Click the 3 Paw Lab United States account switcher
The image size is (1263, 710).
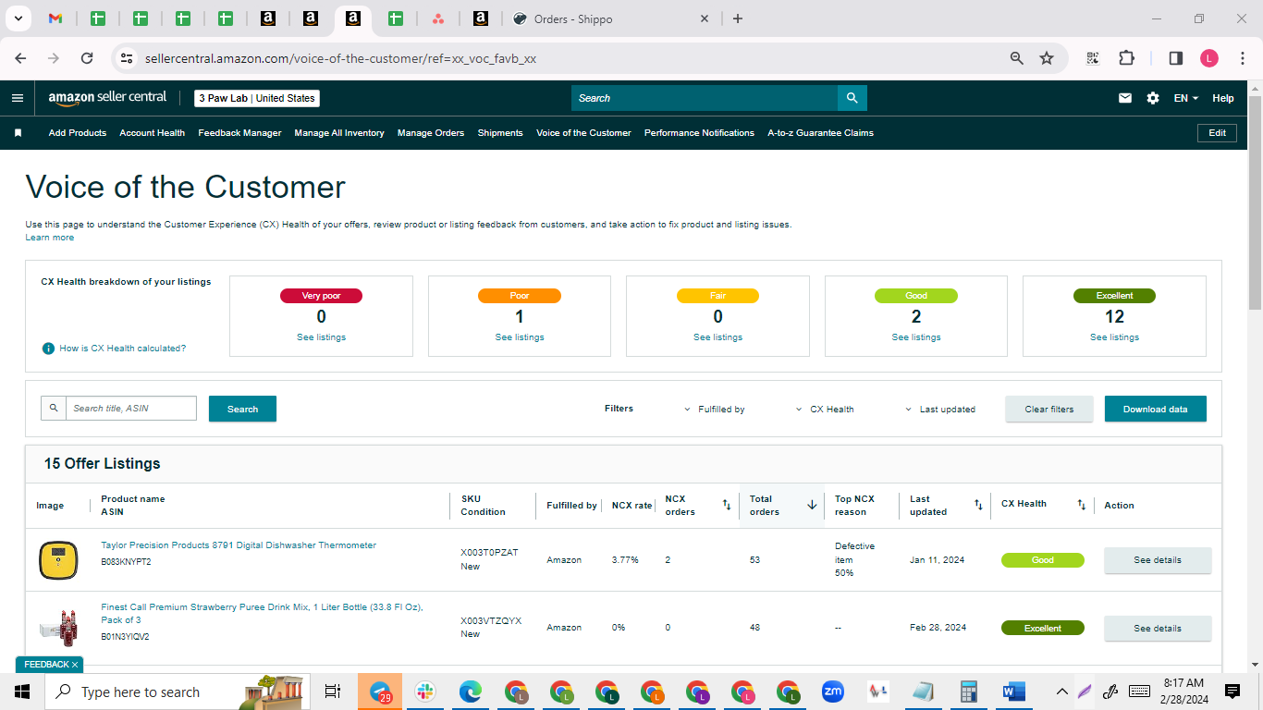tap(257, 98)
